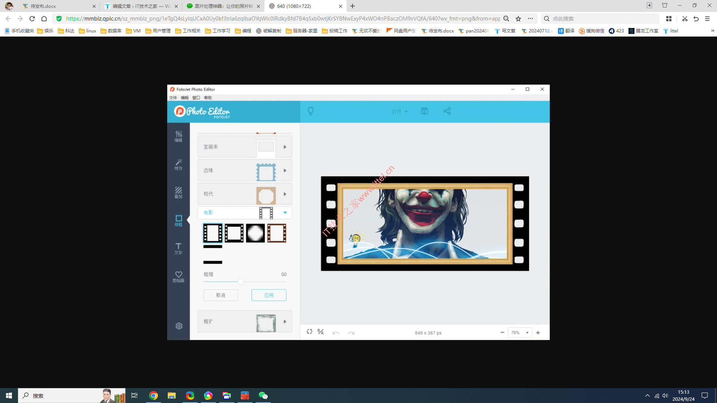Viewport: 717px width, 403px height.
Task: Open the 腾龙工作室 bookmark
Action: click(643, 31)
